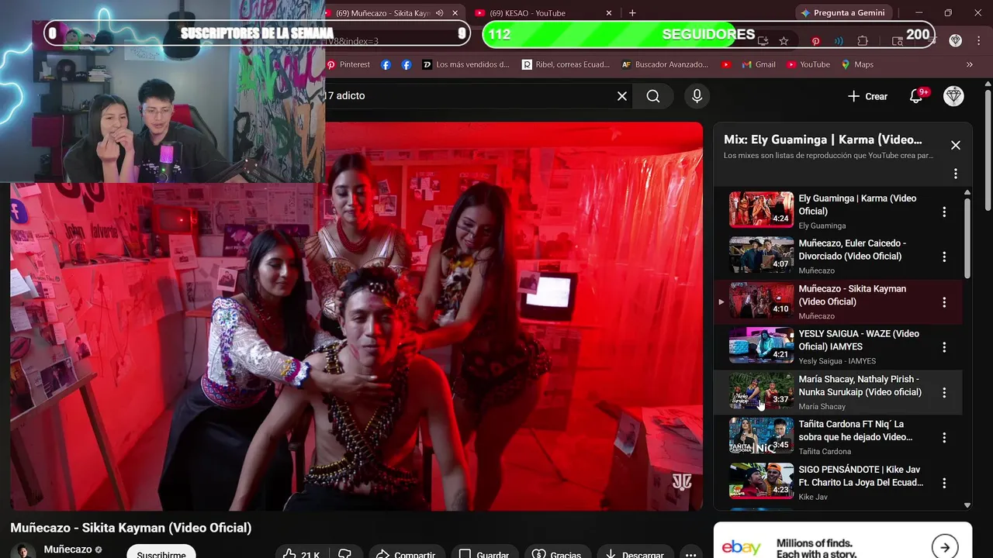Open the extensions puzzle icon
Screen dimensions: 993x558
click(x=863, y=40)
